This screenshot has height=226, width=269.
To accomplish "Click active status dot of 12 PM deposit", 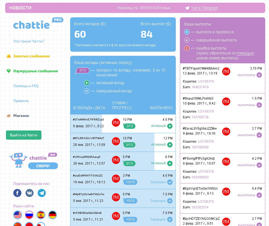I will point(170,145).
